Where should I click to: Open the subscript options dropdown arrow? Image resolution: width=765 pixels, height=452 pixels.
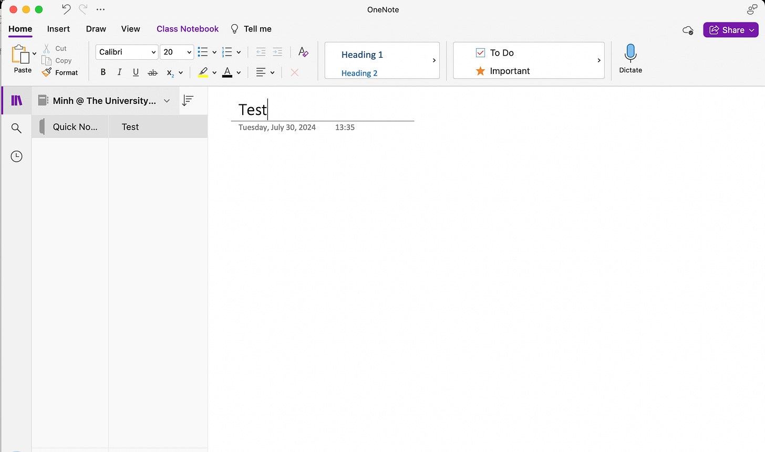tap(181, 73)
